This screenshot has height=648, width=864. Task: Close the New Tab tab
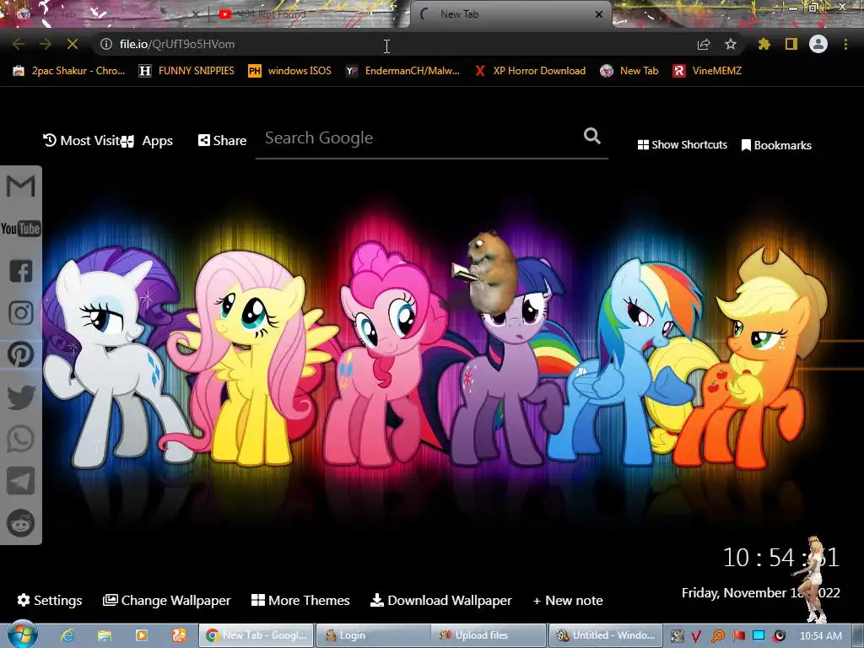coord(599,14)
